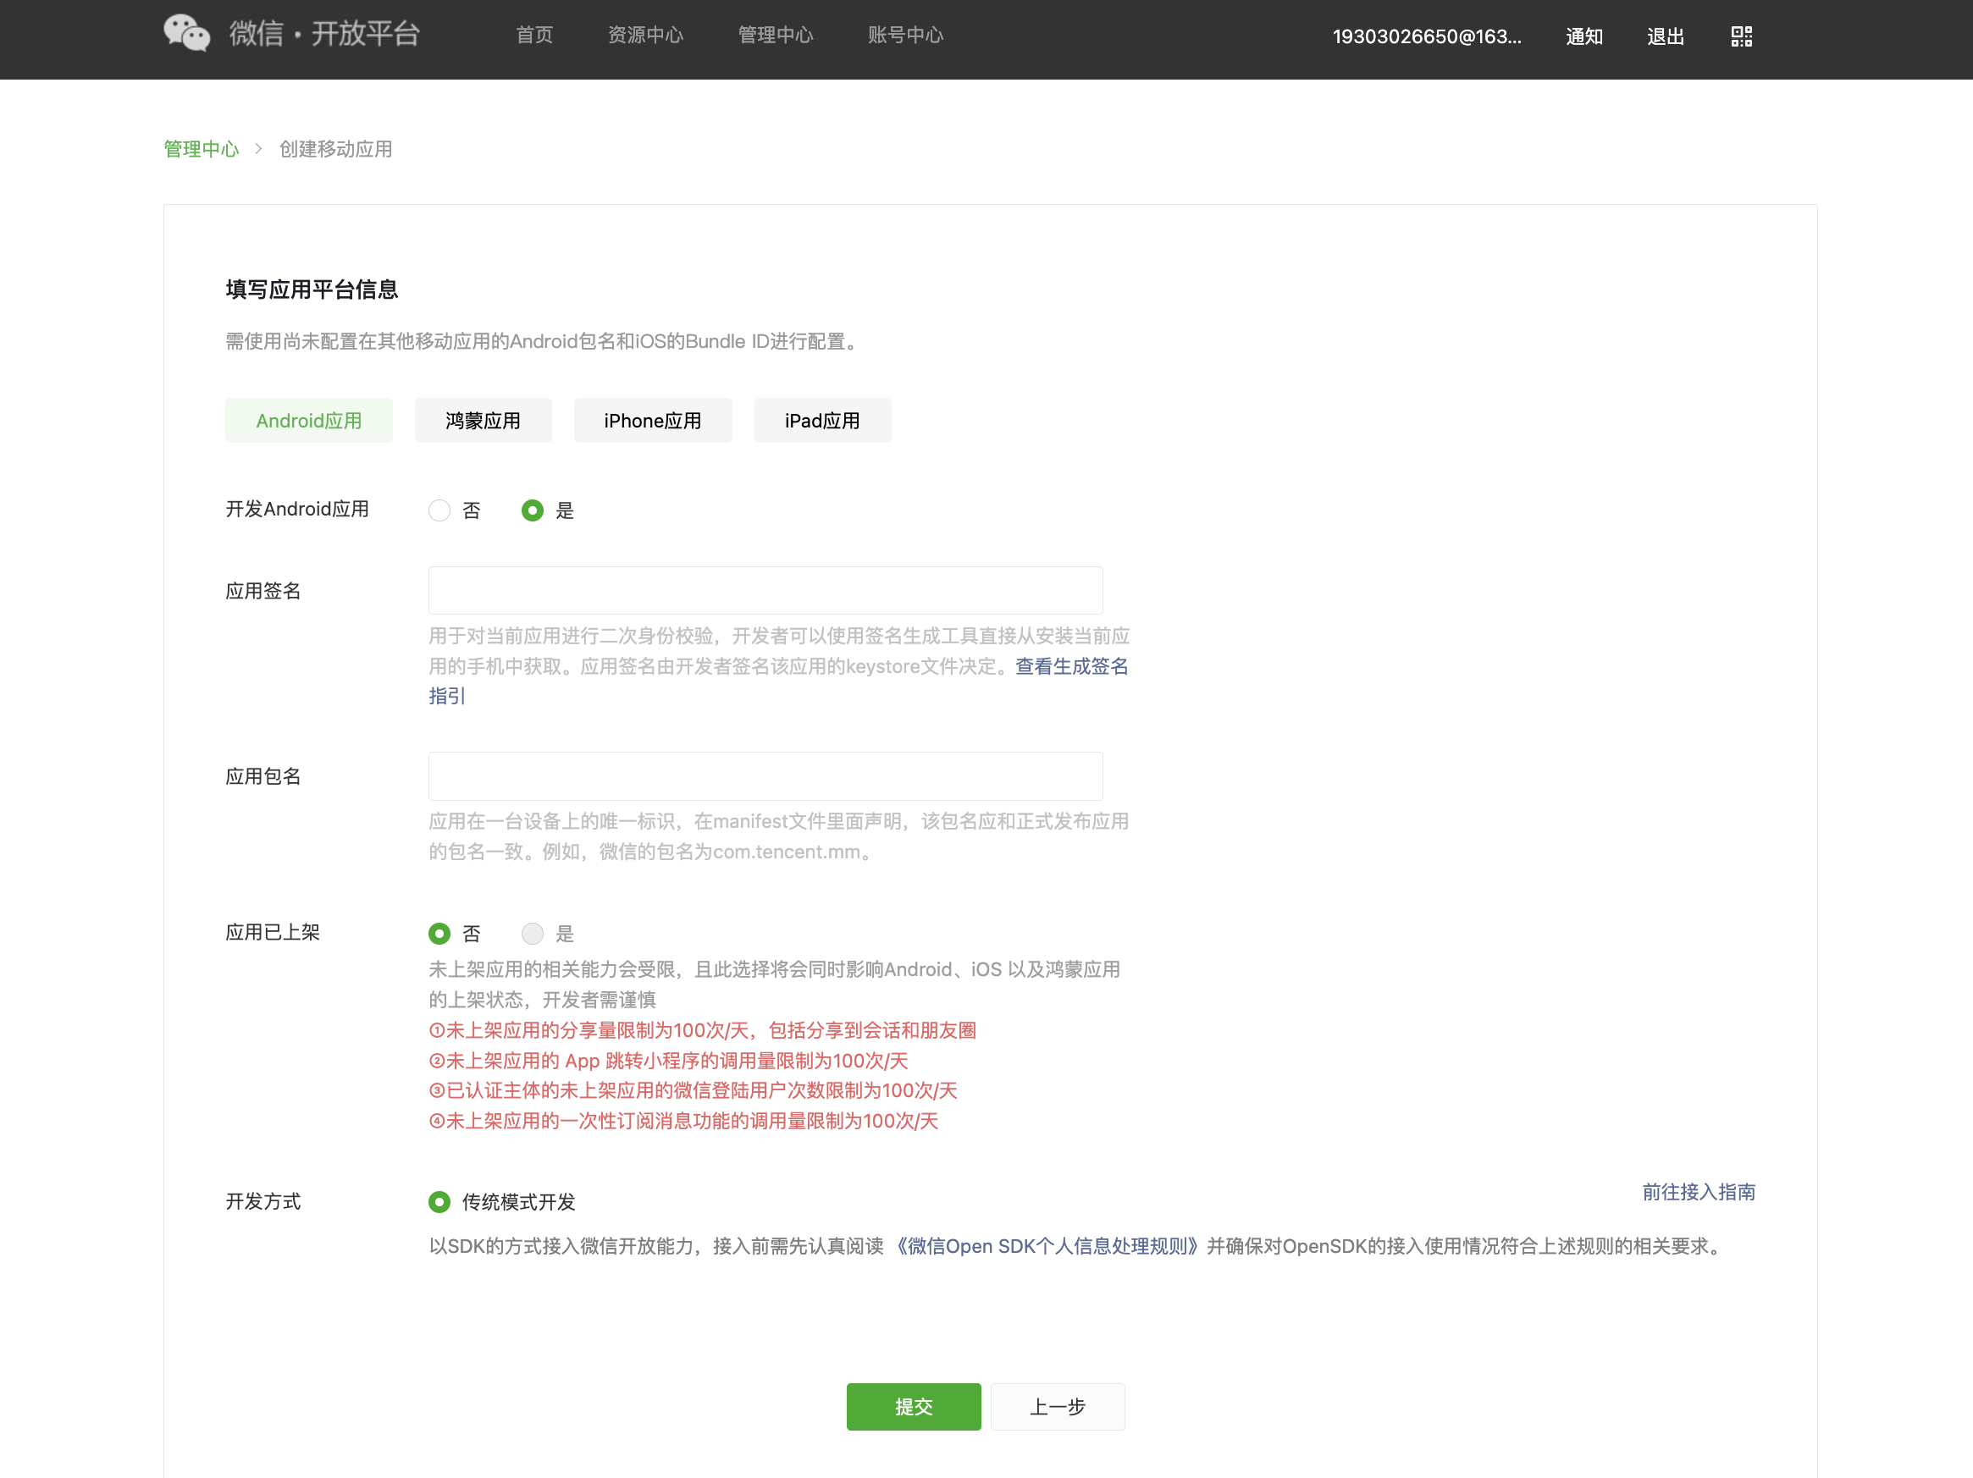This screenshot has width=1973, height=1478.
Task: Switch to iPhone应用 tab
Action: [x=653, y=421]
